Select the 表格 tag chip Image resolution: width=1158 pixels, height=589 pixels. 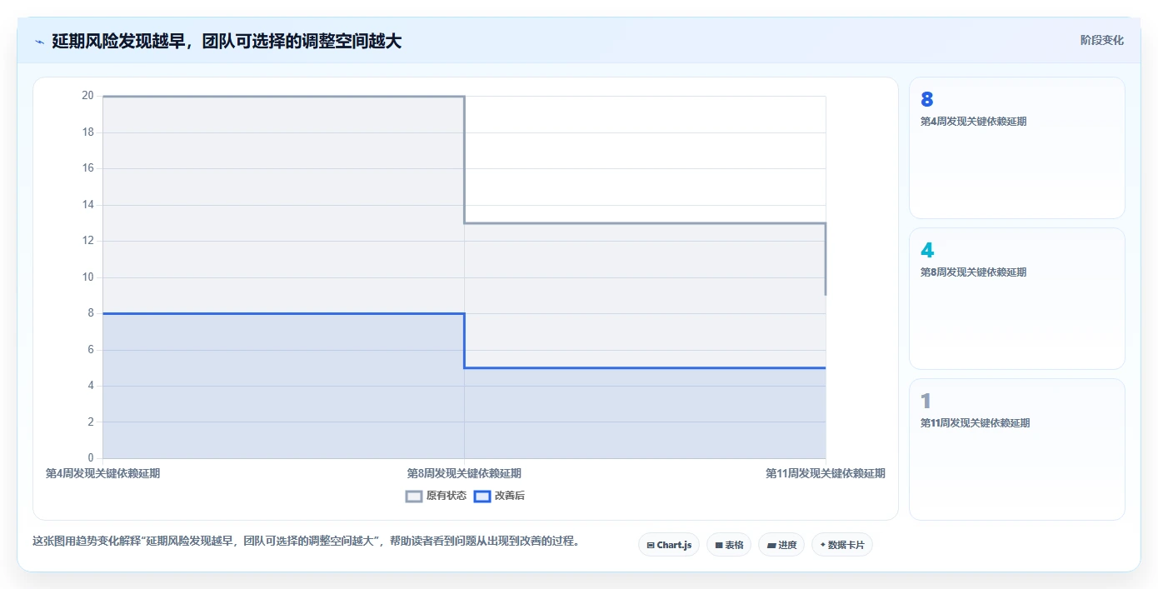pyautogui.click(x=729, y=545)
